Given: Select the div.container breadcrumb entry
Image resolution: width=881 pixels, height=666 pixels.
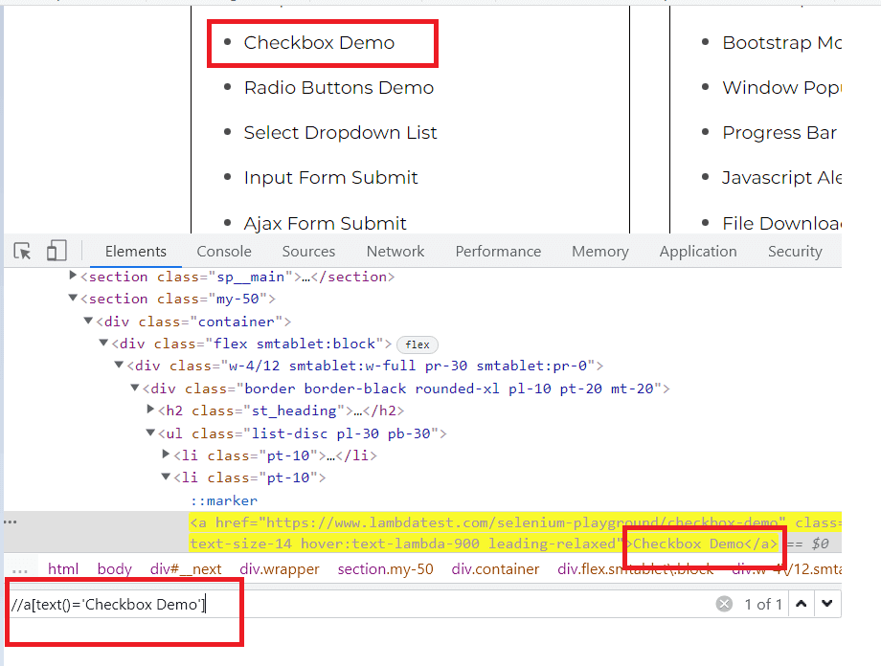Looking at the screenshot, I should 495,568.
